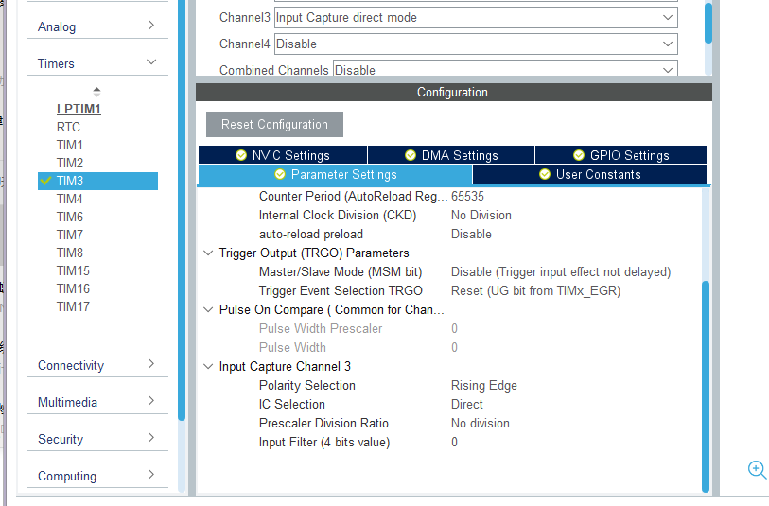
Task: Select TIM17 in the timers list
Action: coord(73,307)
